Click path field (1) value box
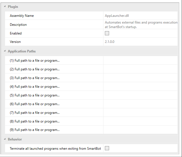 point(140,61)
